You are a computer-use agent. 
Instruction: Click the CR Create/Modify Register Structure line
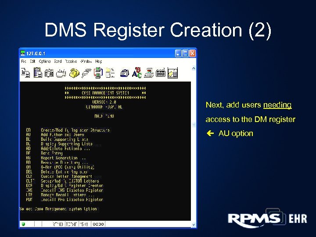(x=68, y=130)
